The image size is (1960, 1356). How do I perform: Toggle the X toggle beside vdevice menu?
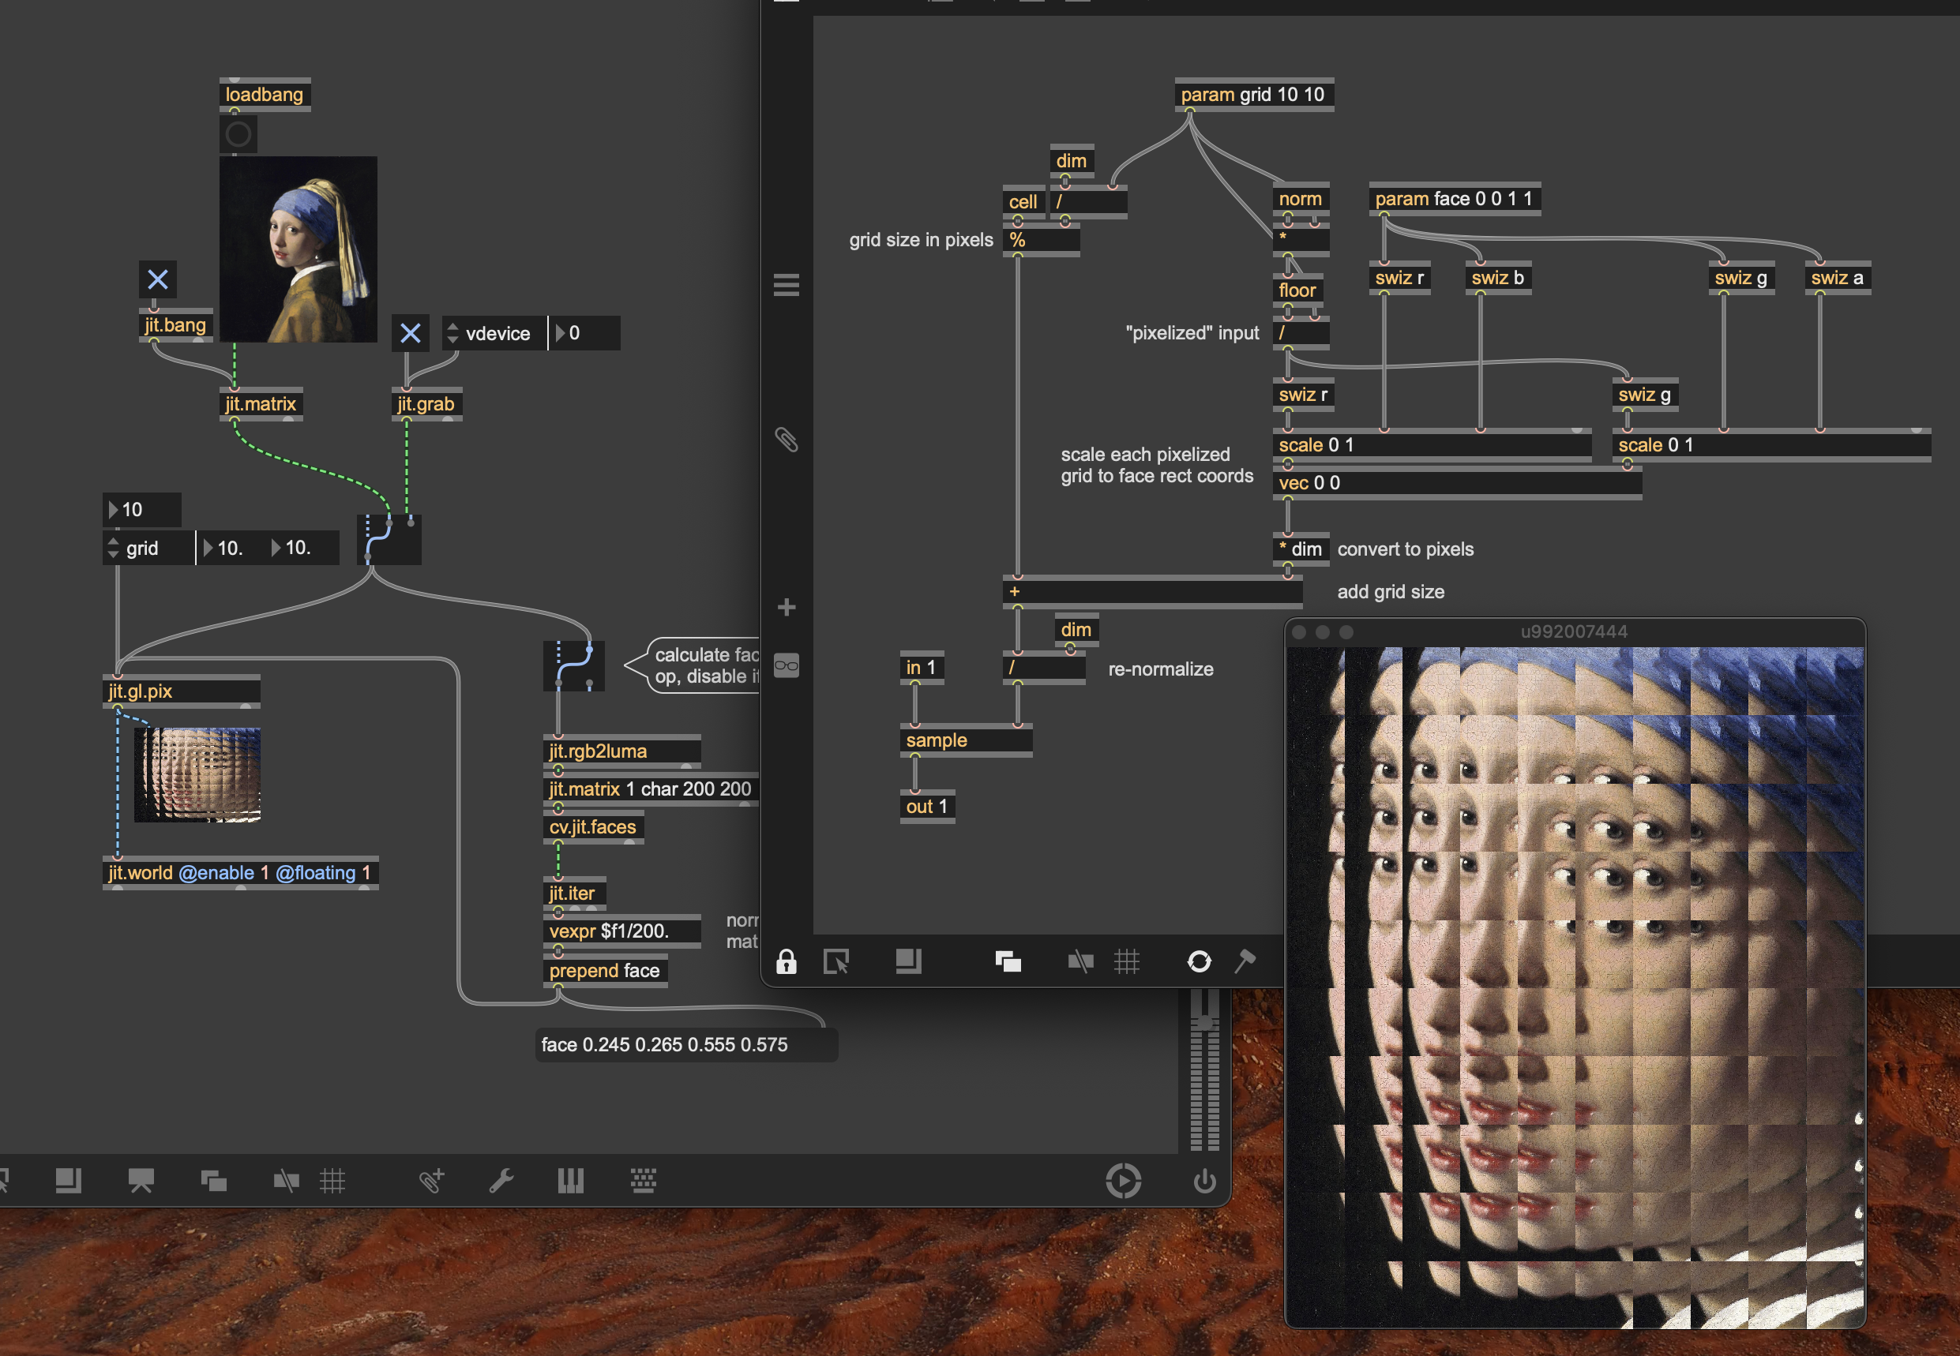pyautogui.click(x=411, y=333)
